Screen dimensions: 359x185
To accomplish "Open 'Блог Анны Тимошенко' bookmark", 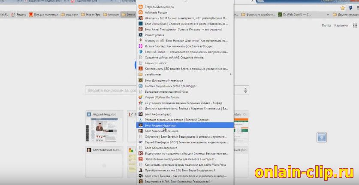I will pyautogui.click(x=185, y=29).
